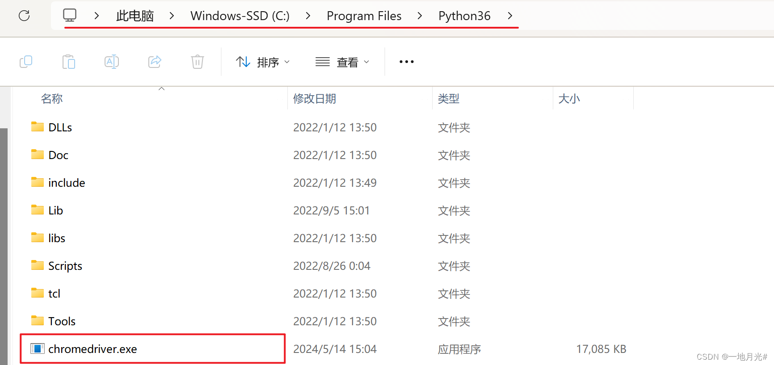The width and height of the screenshot is (774, 365).
Task: Open the 查看 view options dropdown
Action: 343,62
